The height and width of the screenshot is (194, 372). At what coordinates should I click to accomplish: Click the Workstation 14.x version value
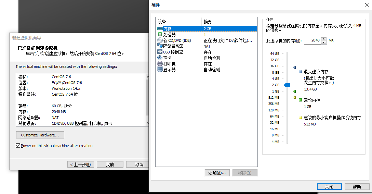66,88
